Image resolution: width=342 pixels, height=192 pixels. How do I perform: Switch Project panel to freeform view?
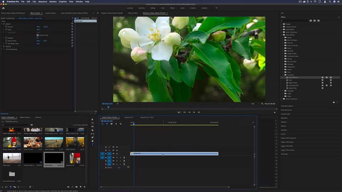(x=15, y=187)
